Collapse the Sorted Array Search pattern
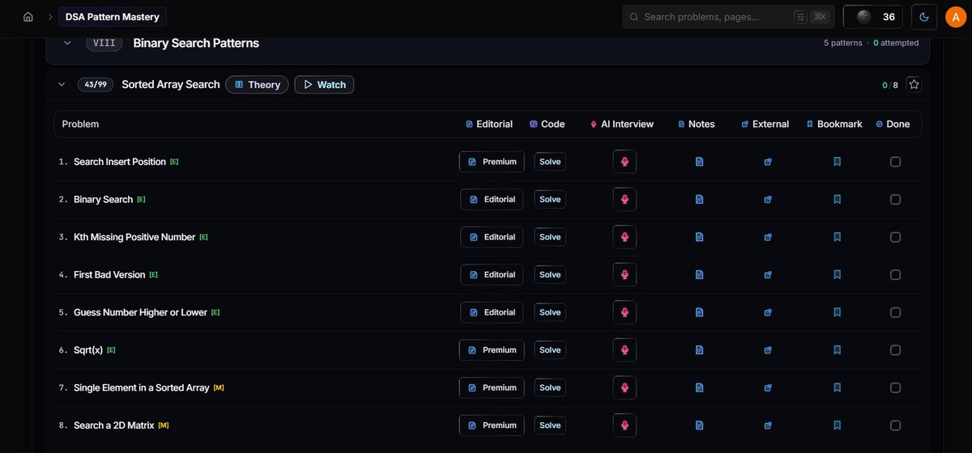The height and width of the screenshot is (453, 972). [62, 84]
